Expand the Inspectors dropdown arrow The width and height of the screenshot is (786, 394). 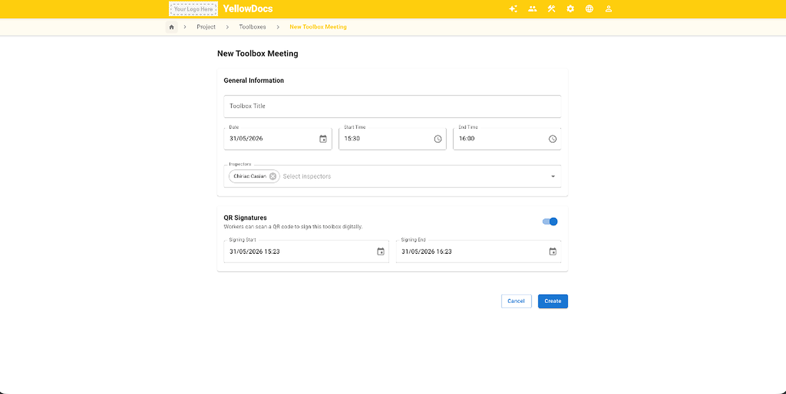tap(553, 176)
